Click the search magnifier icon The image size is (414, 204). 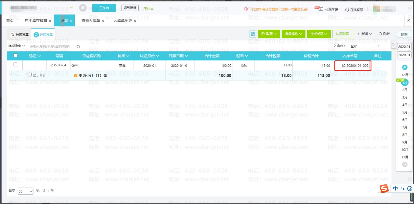[x=78, y=46]
